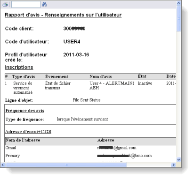Click the horizontal scrollbar right arrow
This screenshot has height=180, width=194.
173,165
